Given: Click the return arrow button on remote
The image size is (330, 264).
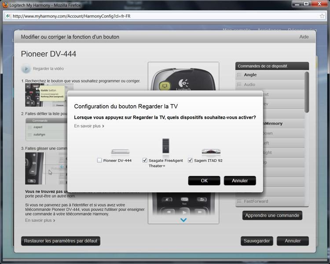Looking at the screenshot, I should [x=202, y=199].
